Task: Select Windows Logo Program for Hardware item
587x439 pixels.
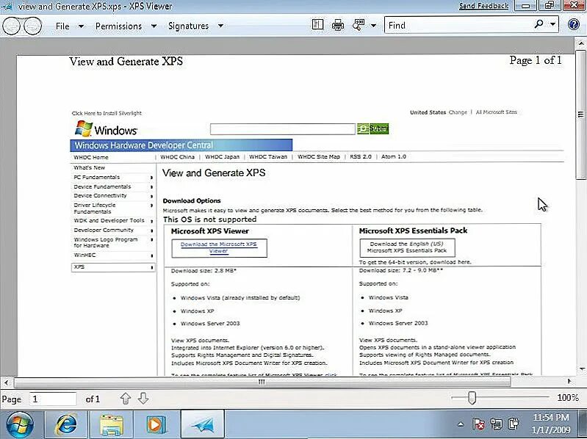Action: pyautogui.click(x=106, y=242)
